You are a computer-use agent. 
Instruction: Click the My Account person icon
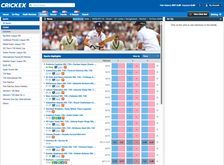pyautogui.click(x=207, y=5)
